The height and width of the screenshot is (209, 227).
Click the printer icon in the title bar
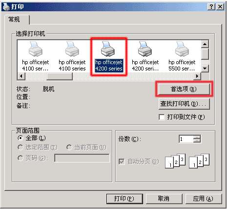[6, 6]
